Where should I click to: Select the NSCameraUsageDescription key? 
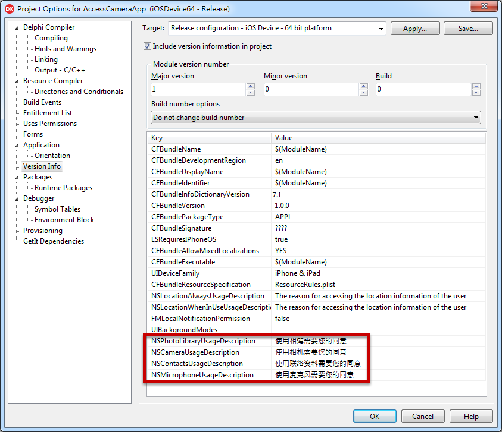click(x=195, y=352)
